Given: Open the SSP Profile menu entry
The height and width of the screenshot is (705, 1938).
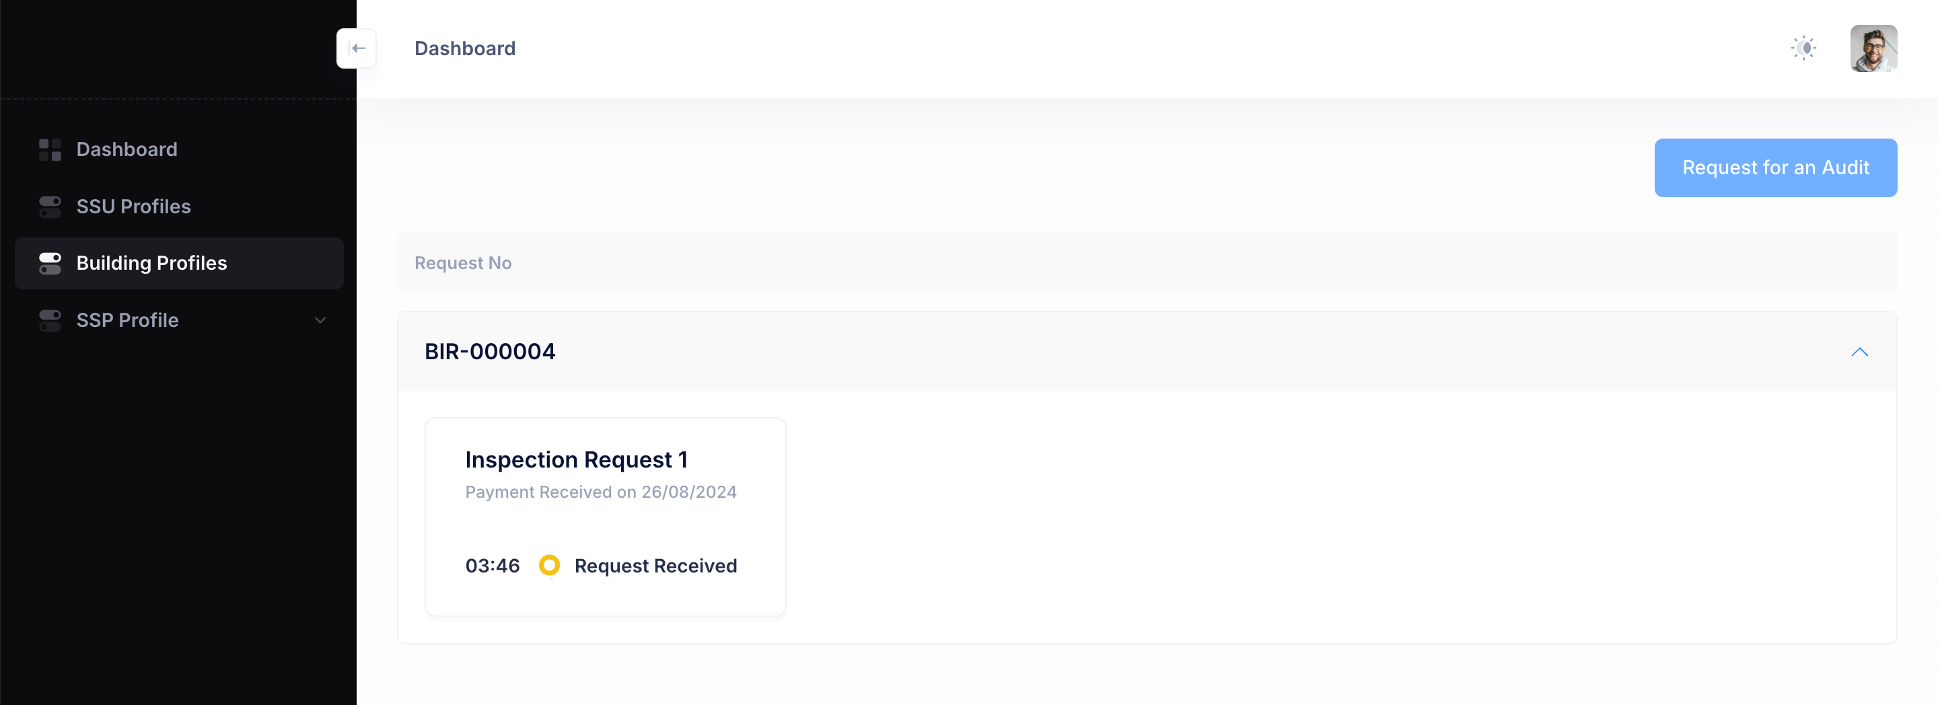Looking at the screenshot, I should 127,320.
